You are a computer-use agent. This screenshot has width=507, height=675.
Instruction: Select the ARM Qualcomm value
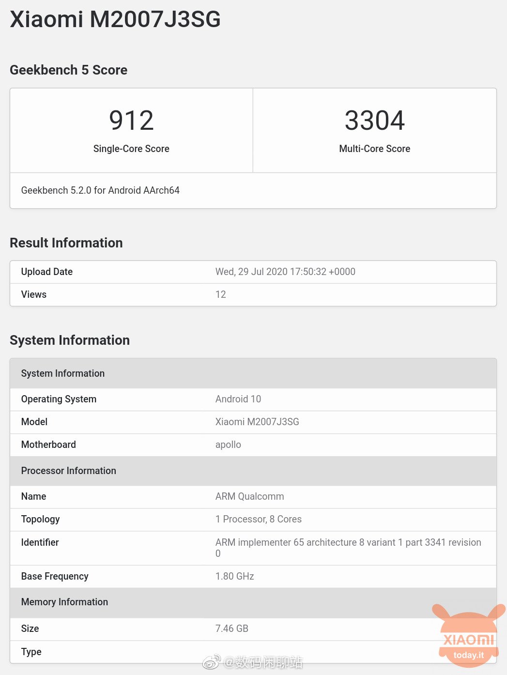pyautogui.click(x=250, y=496)
